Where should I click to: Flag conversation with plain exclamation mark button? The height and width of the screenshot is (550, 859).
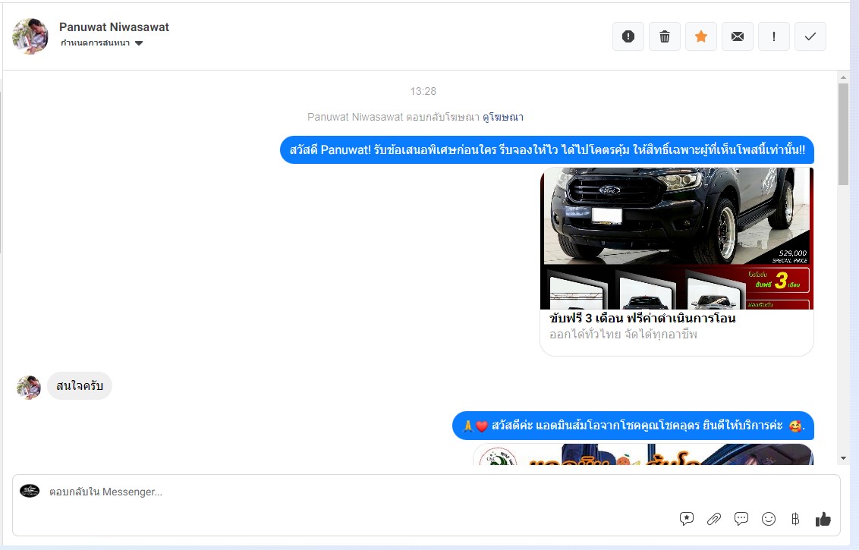(774, 36)
